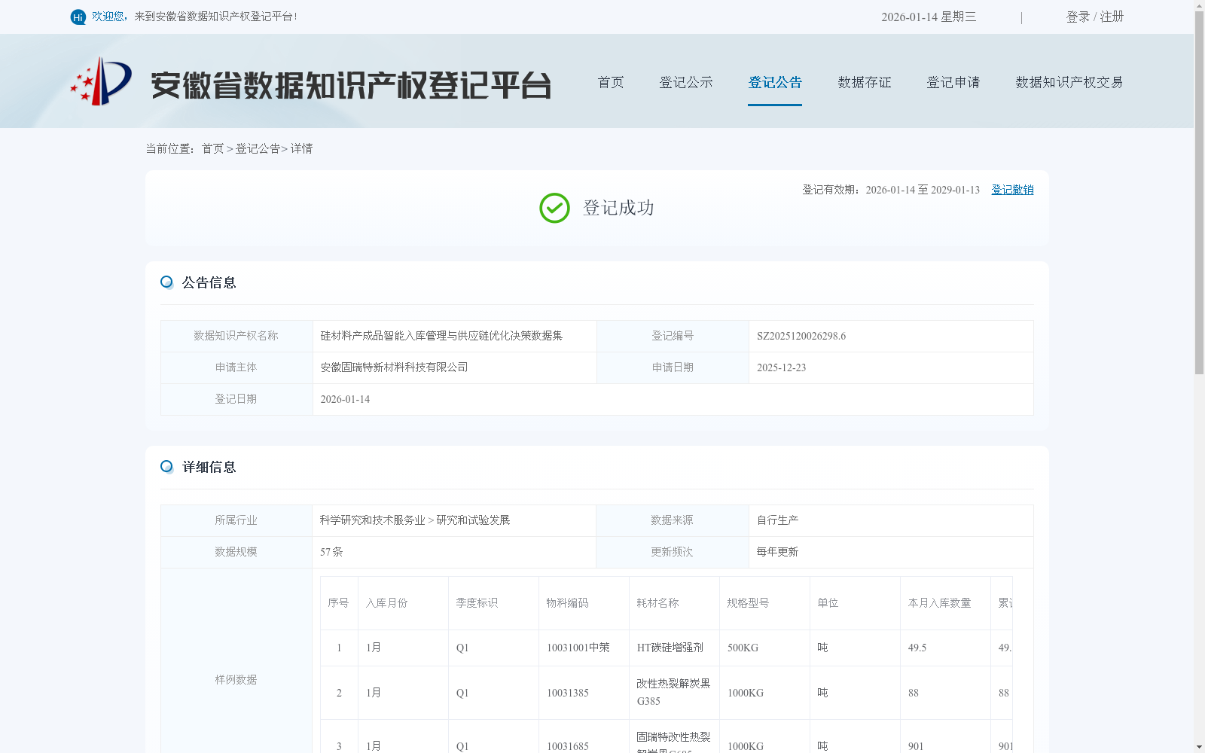1205x753 pixels.
Task: Open the 数据知识产权交易 tab
Action: [x=1069, y=82]
